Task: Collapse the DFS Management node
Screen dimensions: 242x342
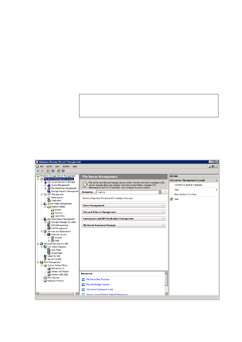Action: coord(42,194)
